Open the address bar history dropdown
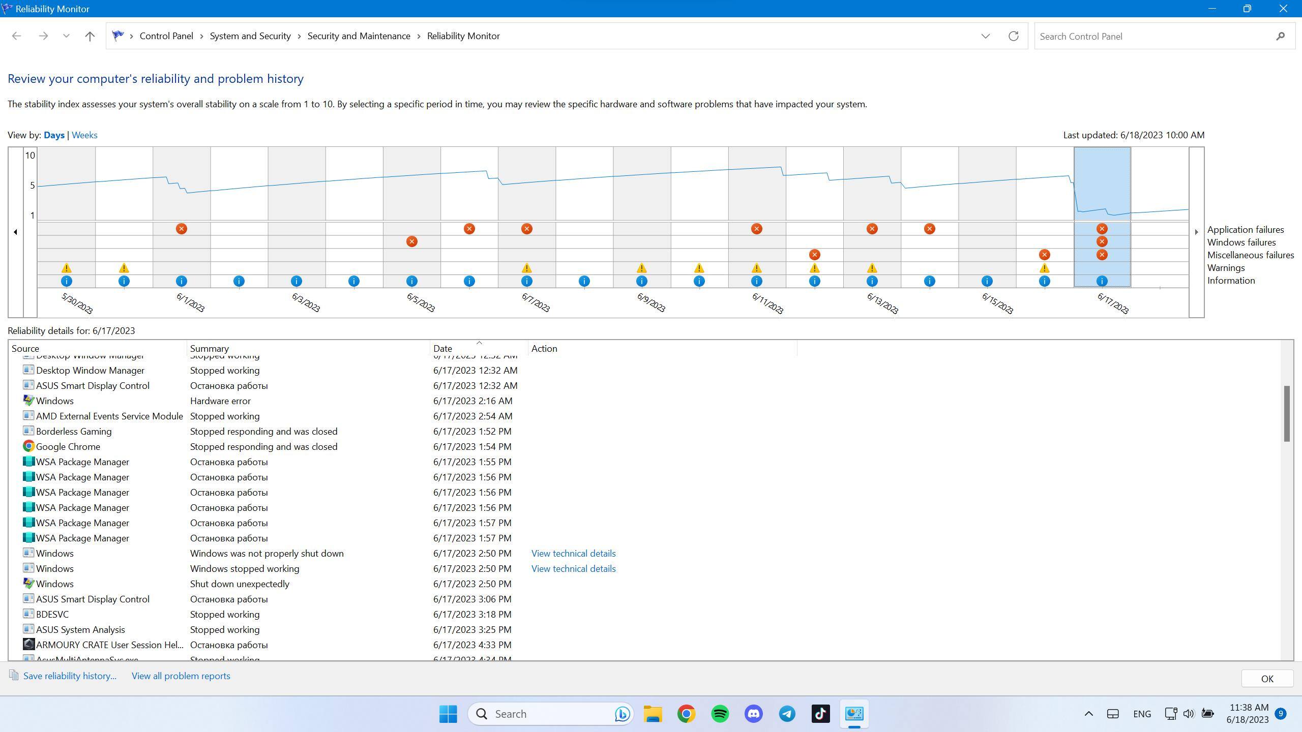Image resolution: width=1302 pixels, height=732 pixels. click(x=985, y=36)
